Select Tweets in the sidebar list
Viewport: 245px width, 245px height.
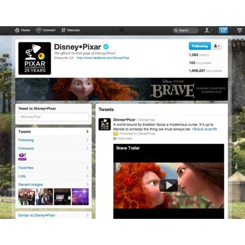(x=53, y=132)
